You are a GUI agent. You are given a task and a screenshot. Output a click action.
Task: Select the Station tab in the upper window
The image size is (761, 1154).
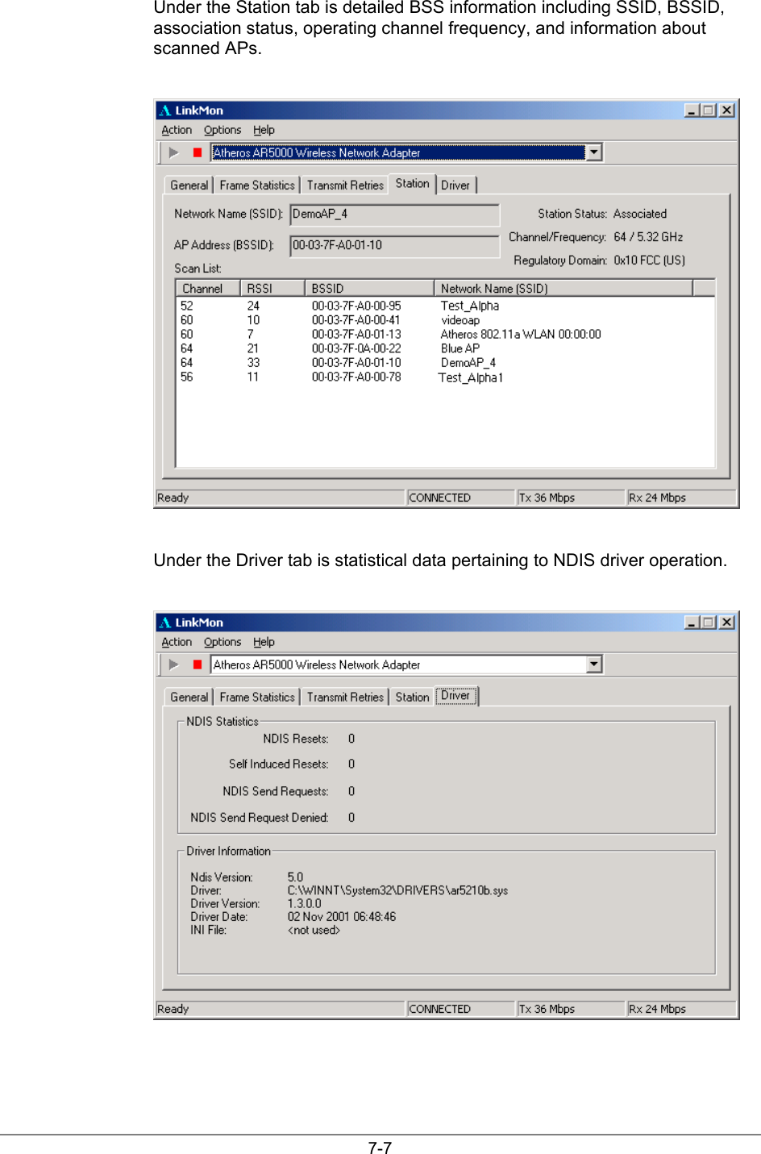(412, 184)
